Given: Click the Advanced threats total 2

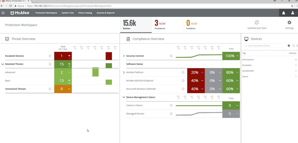Looking at the screenshot, I should coord(62,73).
